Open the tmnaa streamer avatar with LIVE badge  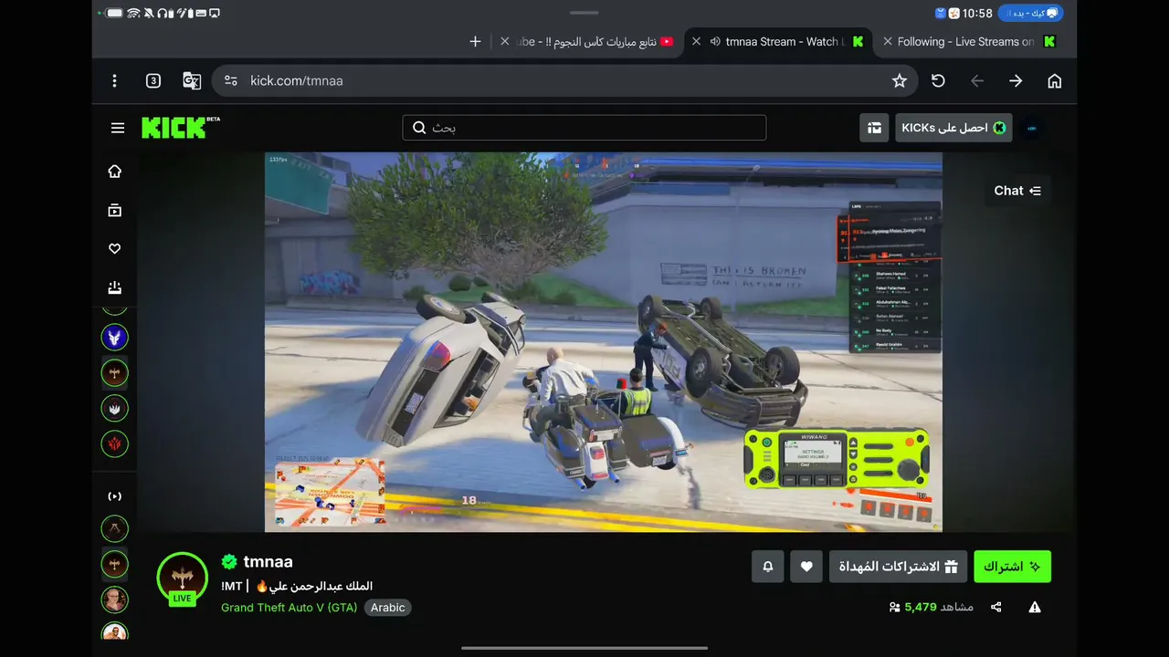pyautogui.click(x=182, y=578)
